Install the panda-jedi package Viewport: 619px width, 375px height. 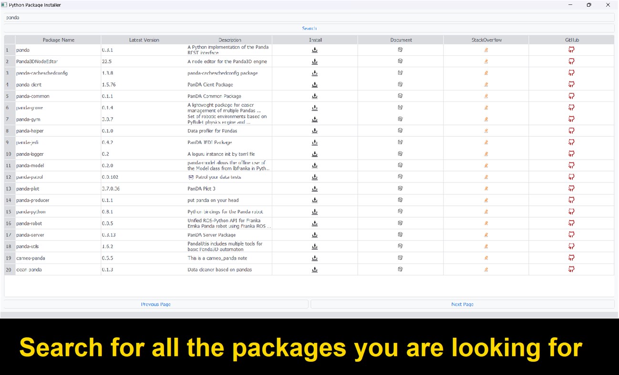click(315, 142)
